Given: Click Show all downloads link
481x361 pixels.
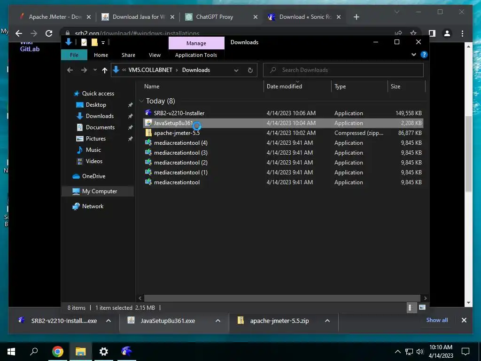Looking at the screenshot, I should pyautogui.click(x=437, y=320).
